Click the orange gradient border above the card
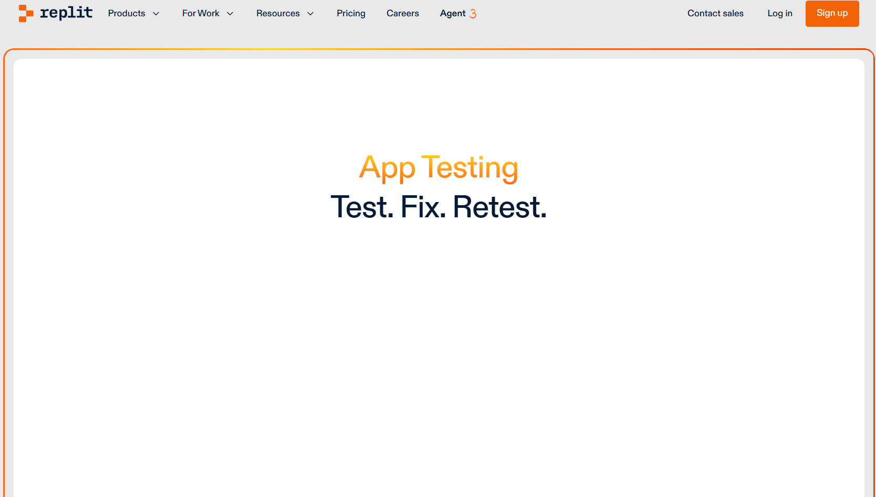This screenshot has width=876, height=497. [439, 49]
